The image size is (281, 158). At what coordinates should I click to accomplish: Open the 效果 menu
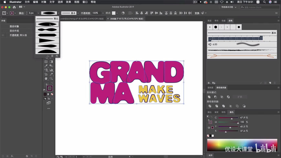[x=68, y=2]
